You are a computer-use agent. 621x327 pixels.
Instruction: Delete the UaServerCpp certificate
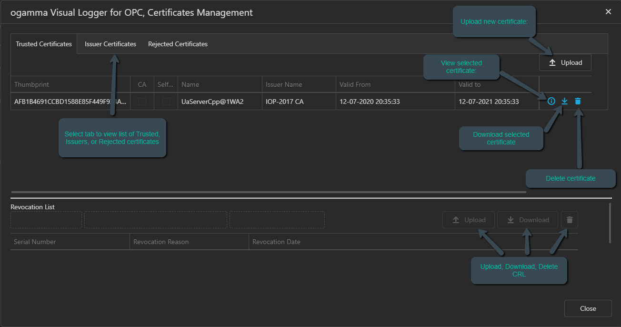point(578,101)
